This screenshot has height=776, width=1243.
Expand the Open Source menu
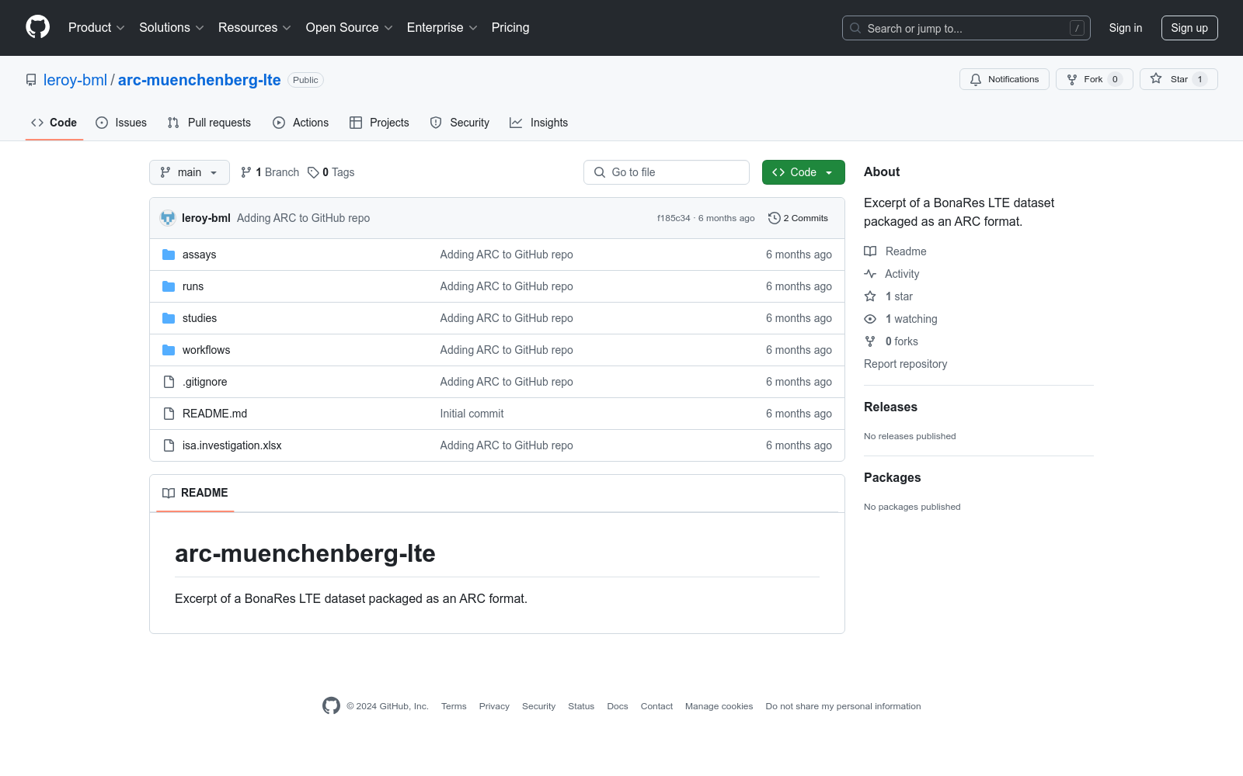pos(350,27)
